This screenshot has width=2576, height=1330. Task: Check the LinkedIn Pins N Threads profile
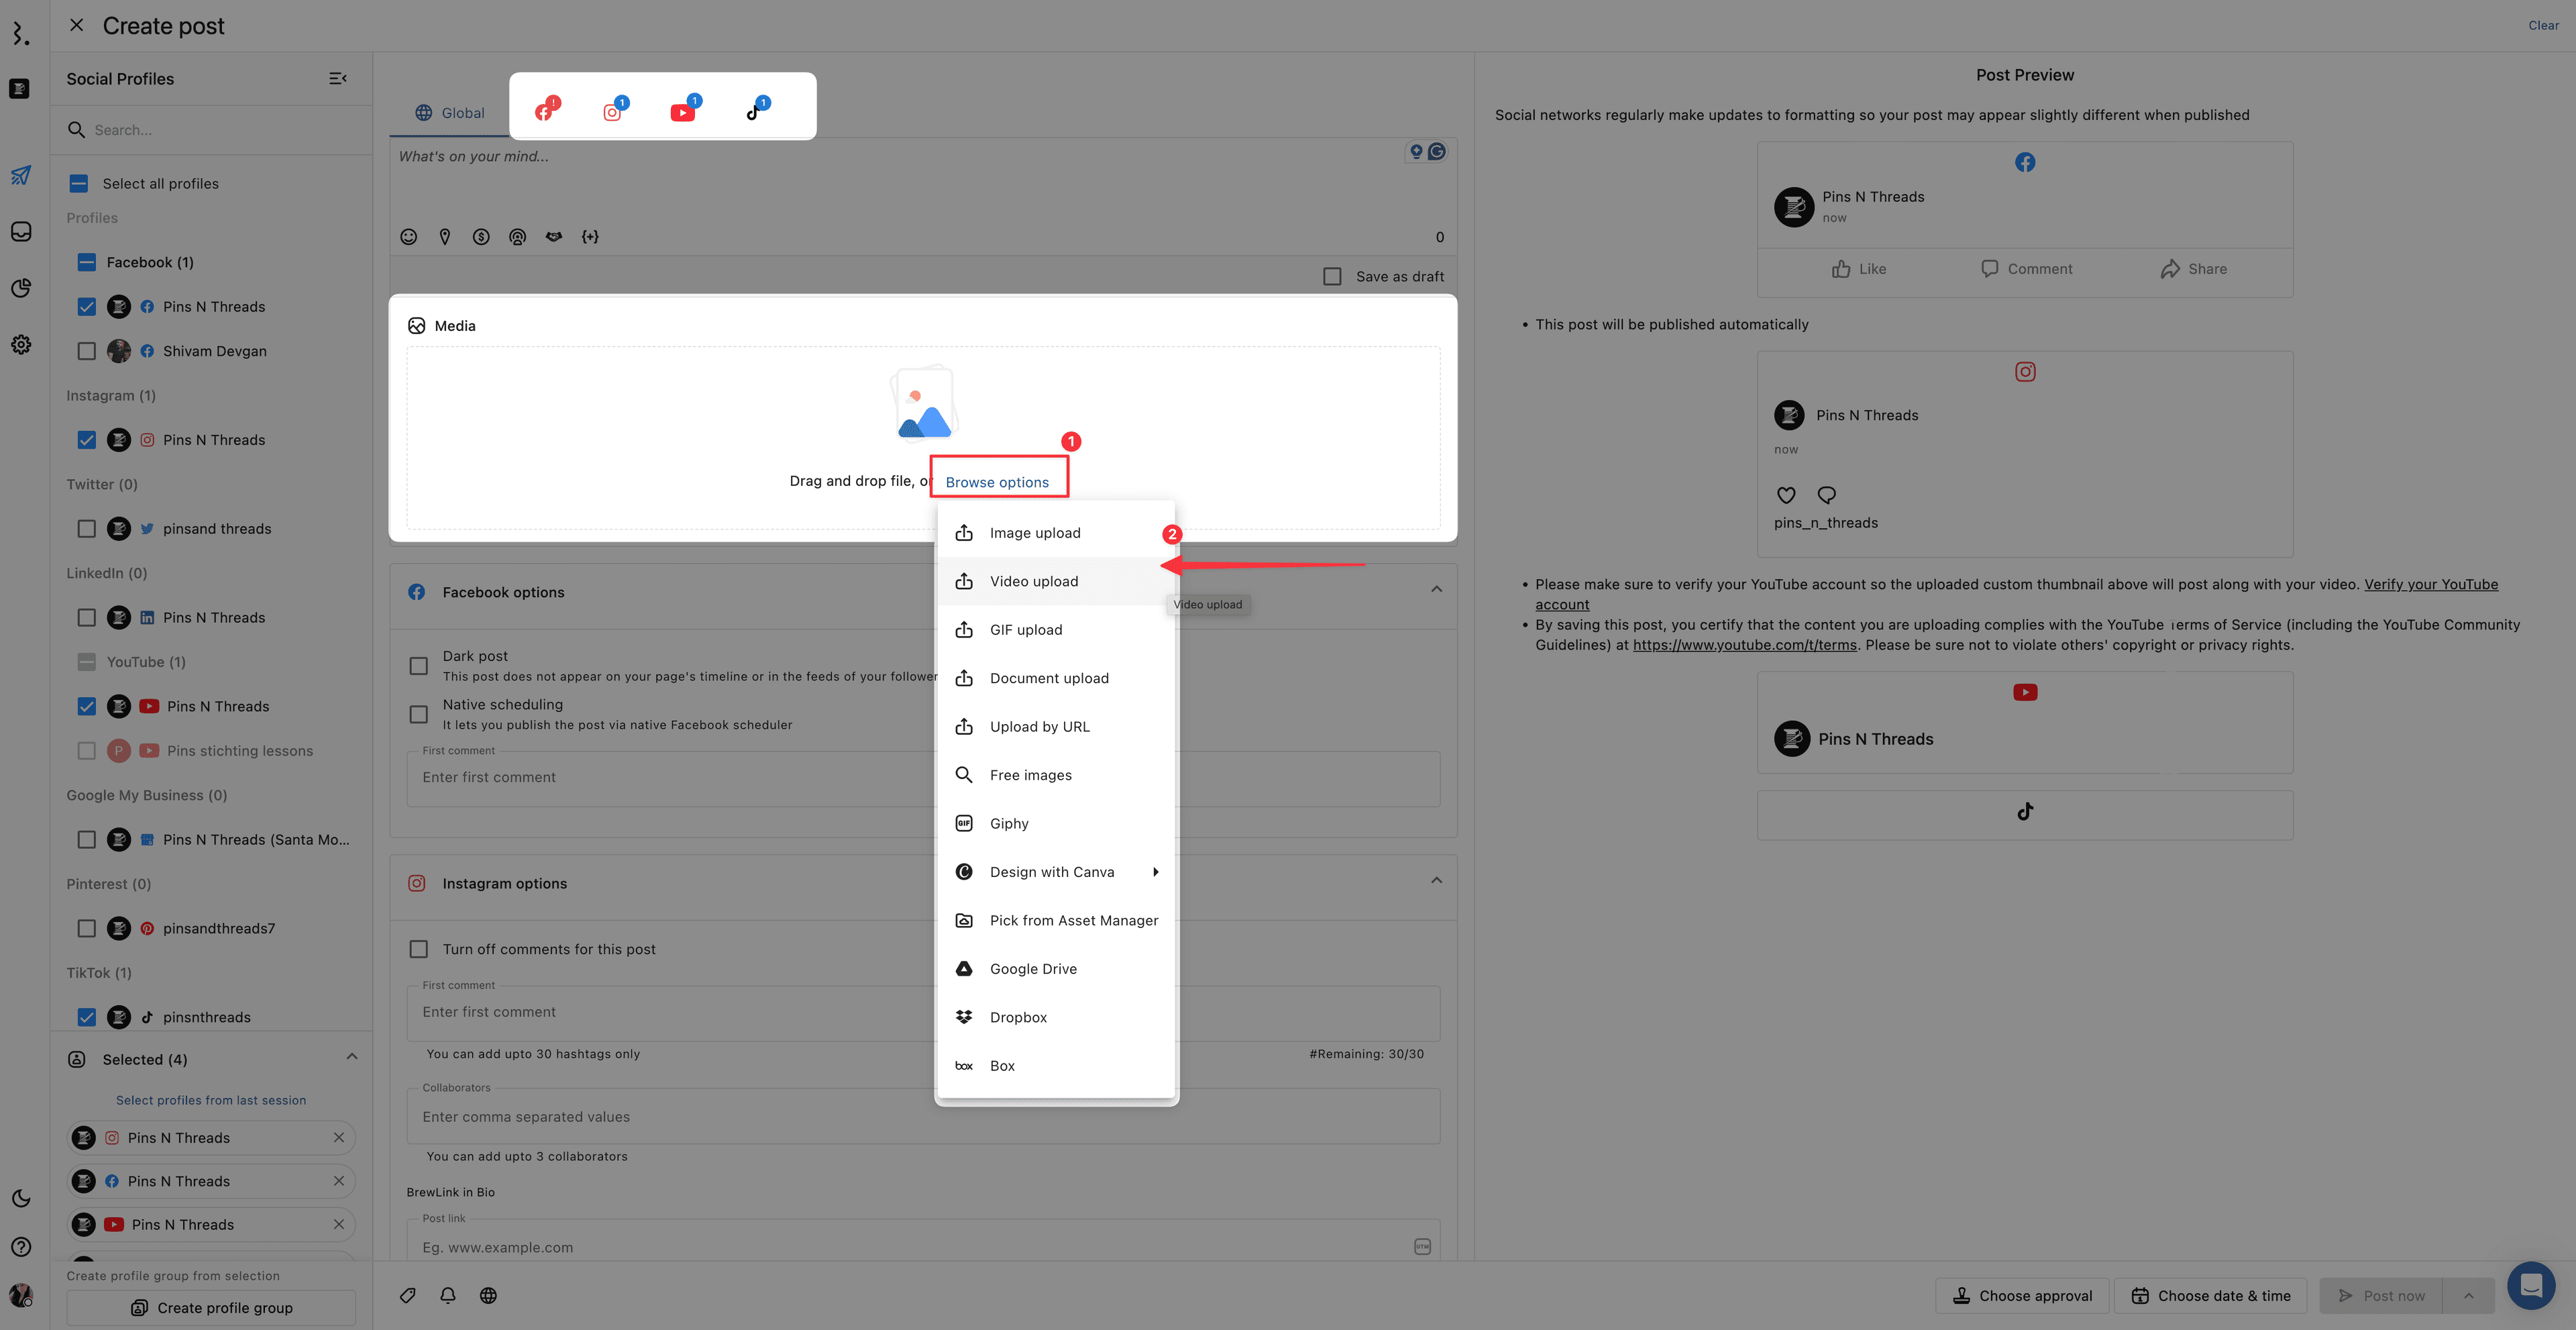(x=87, y=618)
